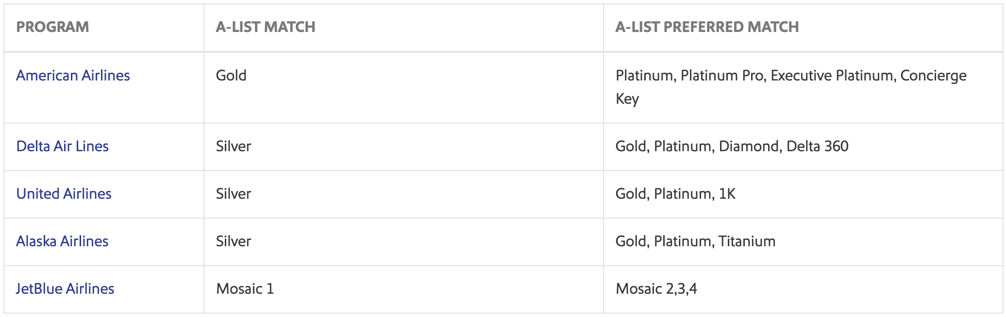Click the PROGRAM column header
Viewport: 1006px width, 317px height.
tap(52, 27)
